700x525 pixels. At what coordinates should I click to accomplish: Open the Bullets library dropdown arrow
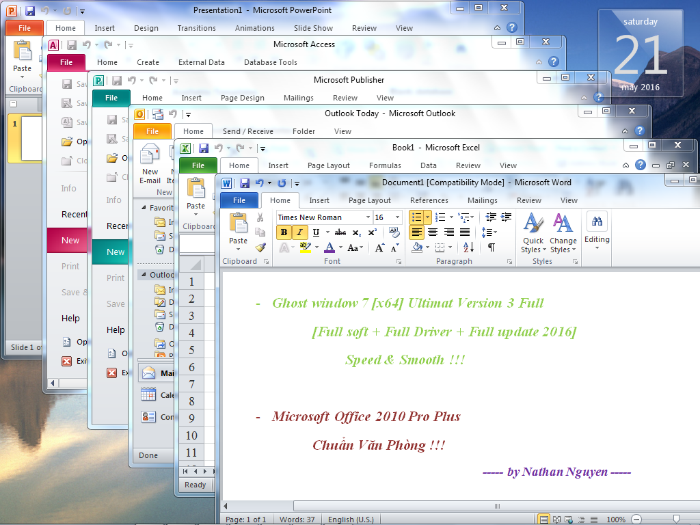pos(427,217)
